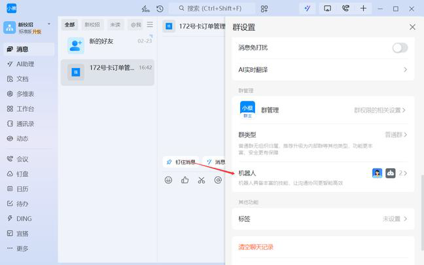The height and width of the screenshot is (265, 424).
Task: Click 清空聊天记录 to clear chat history
Action: tap(256, 247)
